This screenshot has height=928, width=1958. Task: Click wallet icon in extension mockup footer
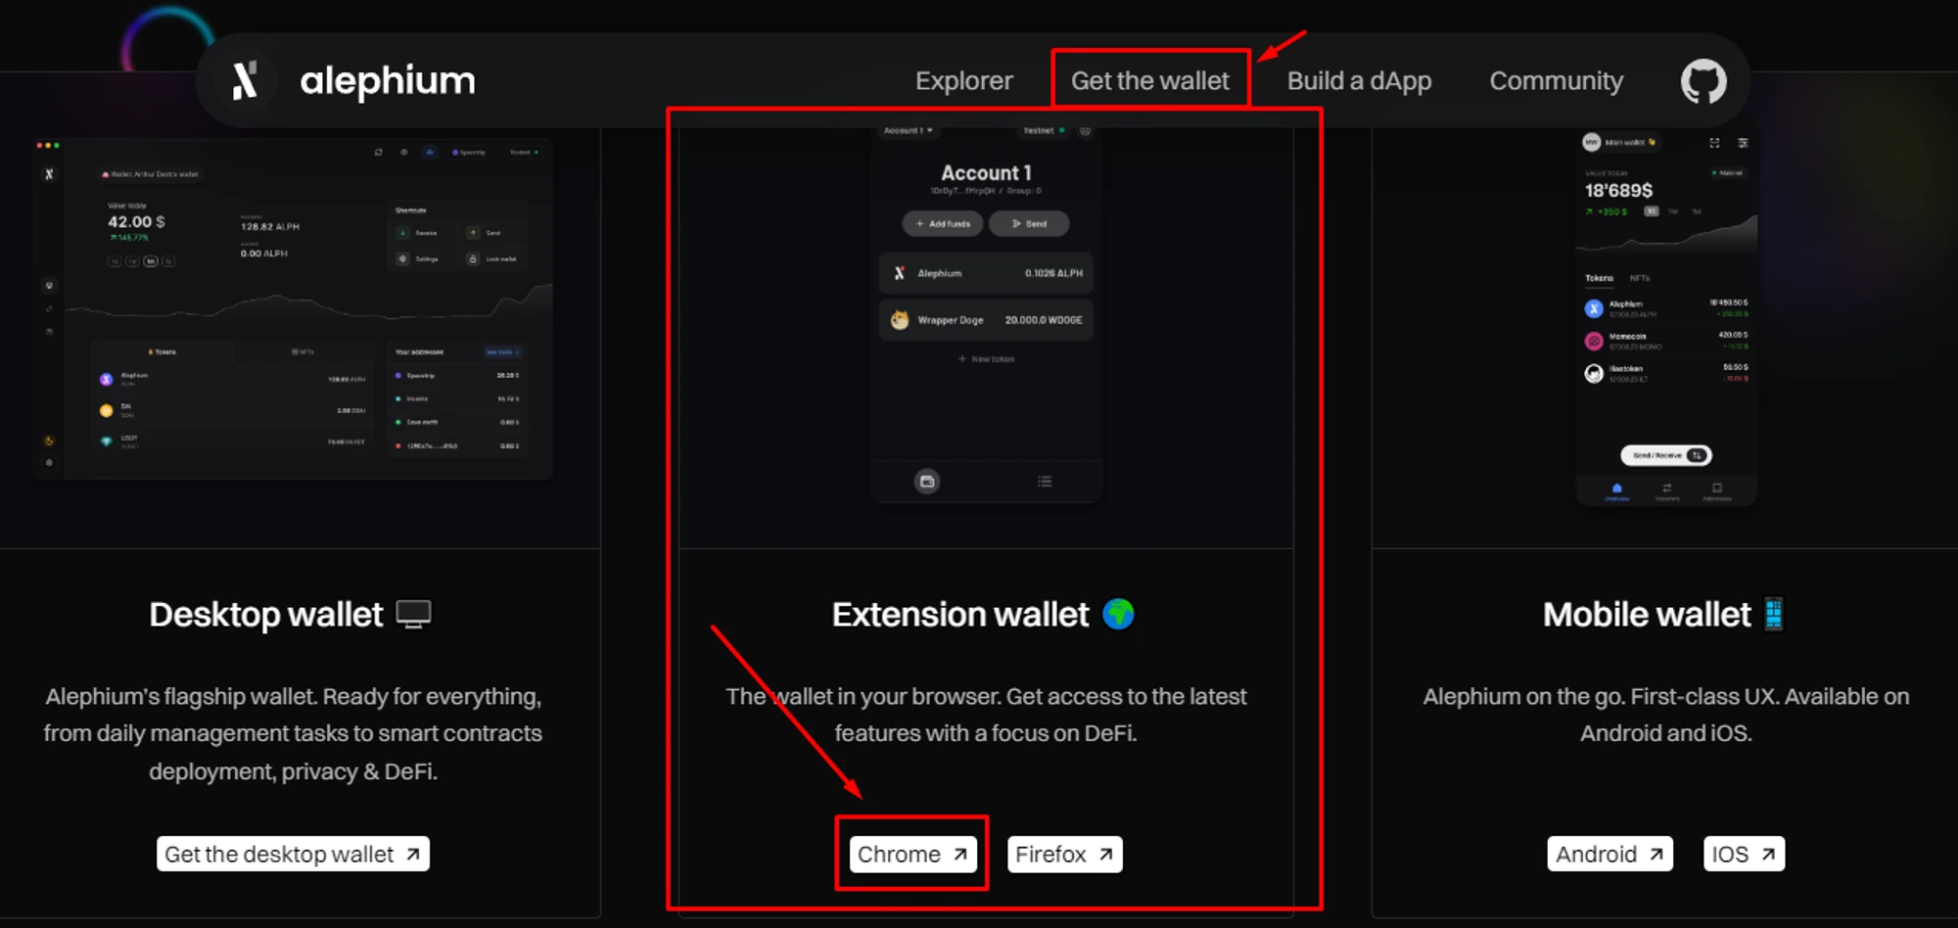(x=927, y=482)
